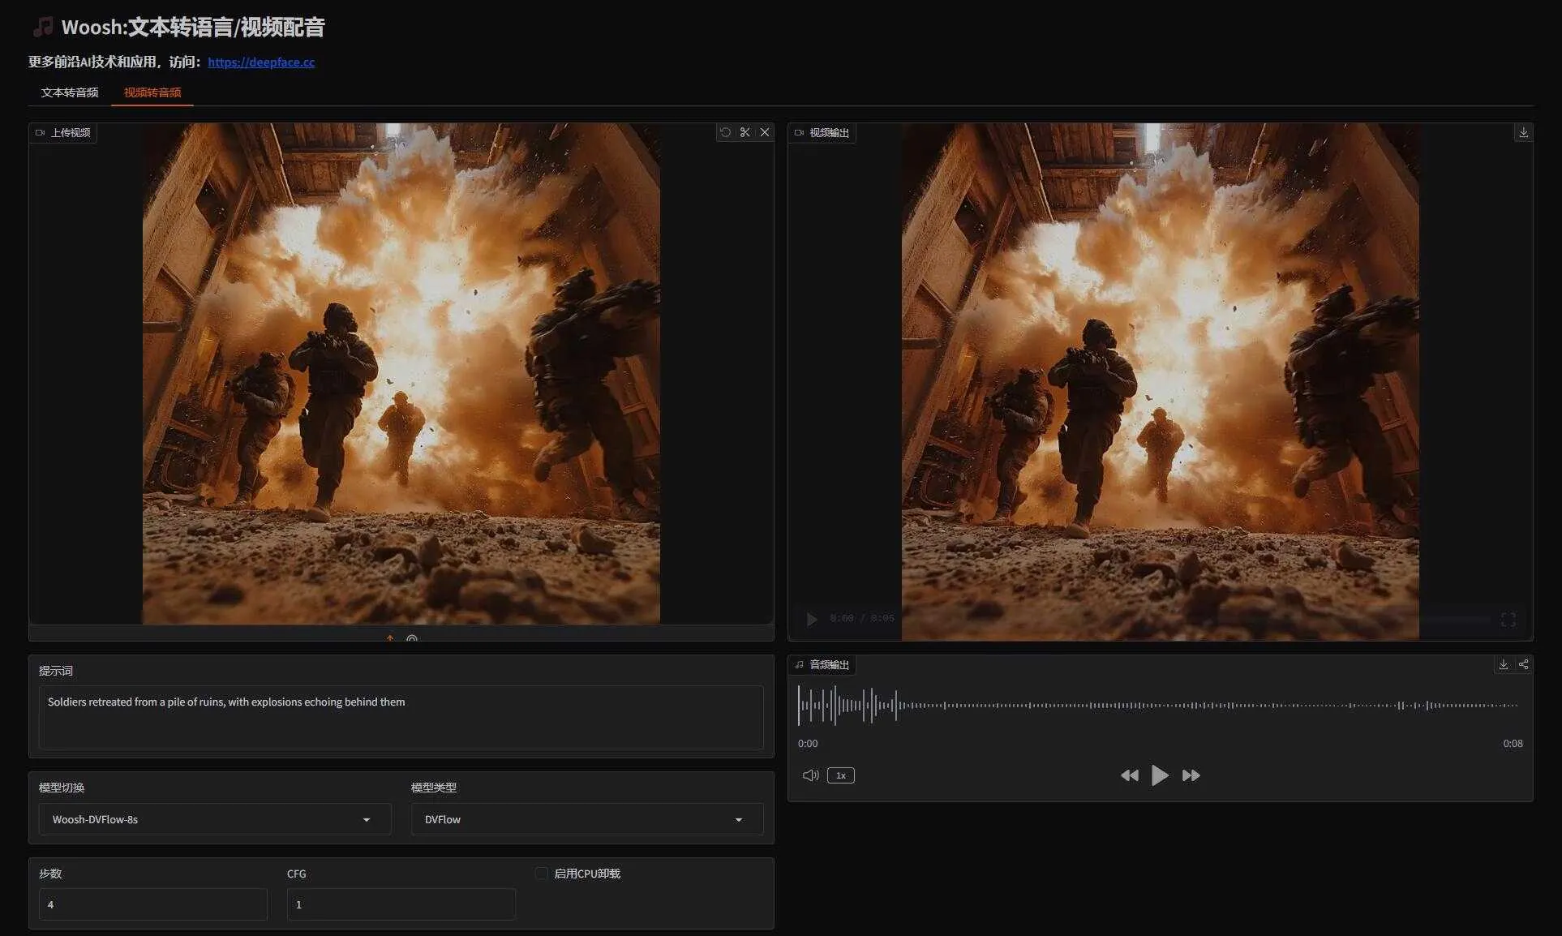Expand the DVFlow model type dropdown
Viewport: 1562px width, 936px height.
point(586,819)
